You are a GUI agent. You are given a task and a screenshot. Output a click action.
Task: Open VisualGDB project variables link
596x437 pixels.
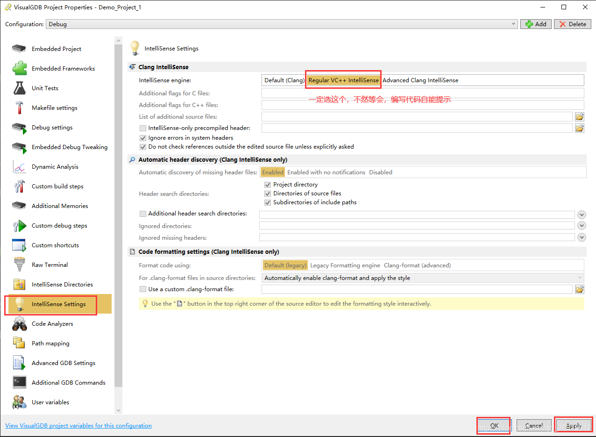[78, 426]
